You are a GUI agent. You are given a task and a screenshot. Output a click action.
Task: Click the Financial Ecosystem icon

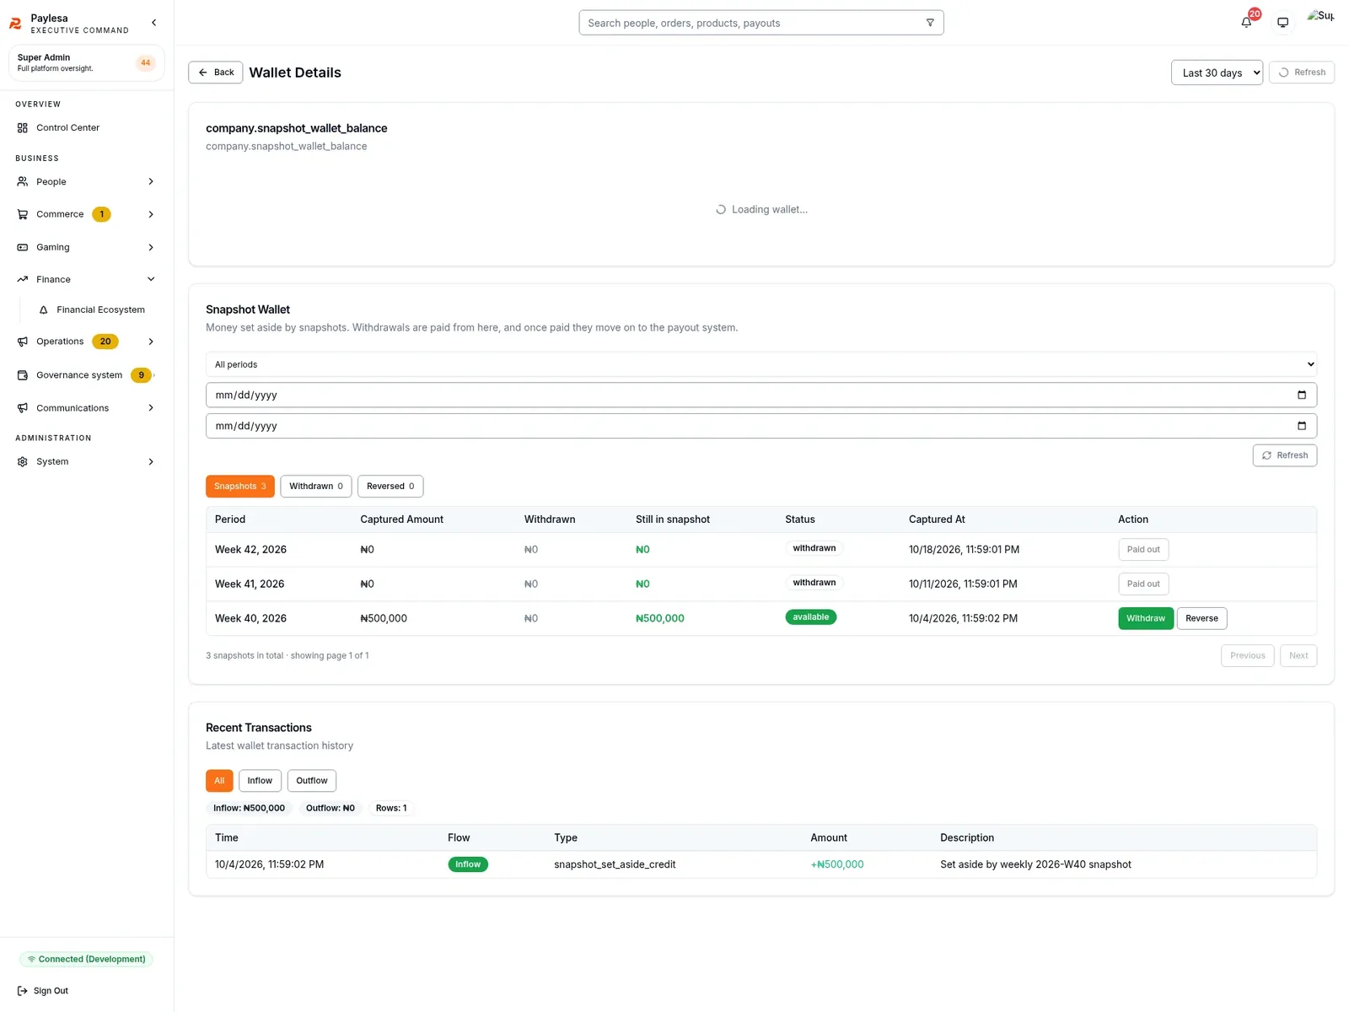pos(44,310)
